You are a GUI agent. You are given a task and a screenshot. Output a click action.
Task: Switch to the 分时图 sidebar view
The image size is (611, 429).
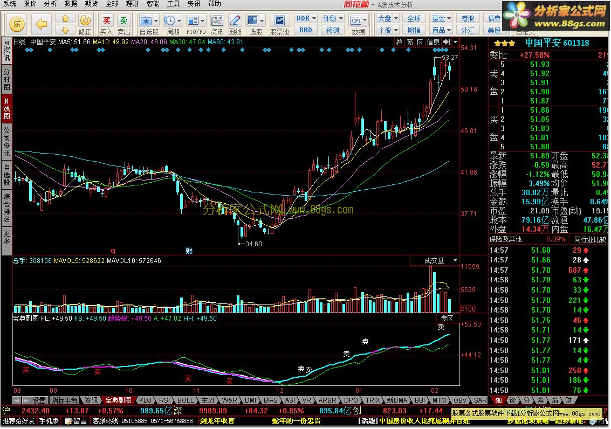[x=6, y=79]
